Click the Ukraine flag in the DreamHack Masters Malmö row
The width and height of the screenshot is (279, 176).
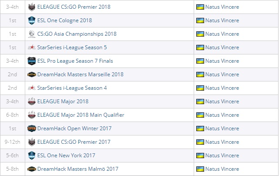[200, 169]
